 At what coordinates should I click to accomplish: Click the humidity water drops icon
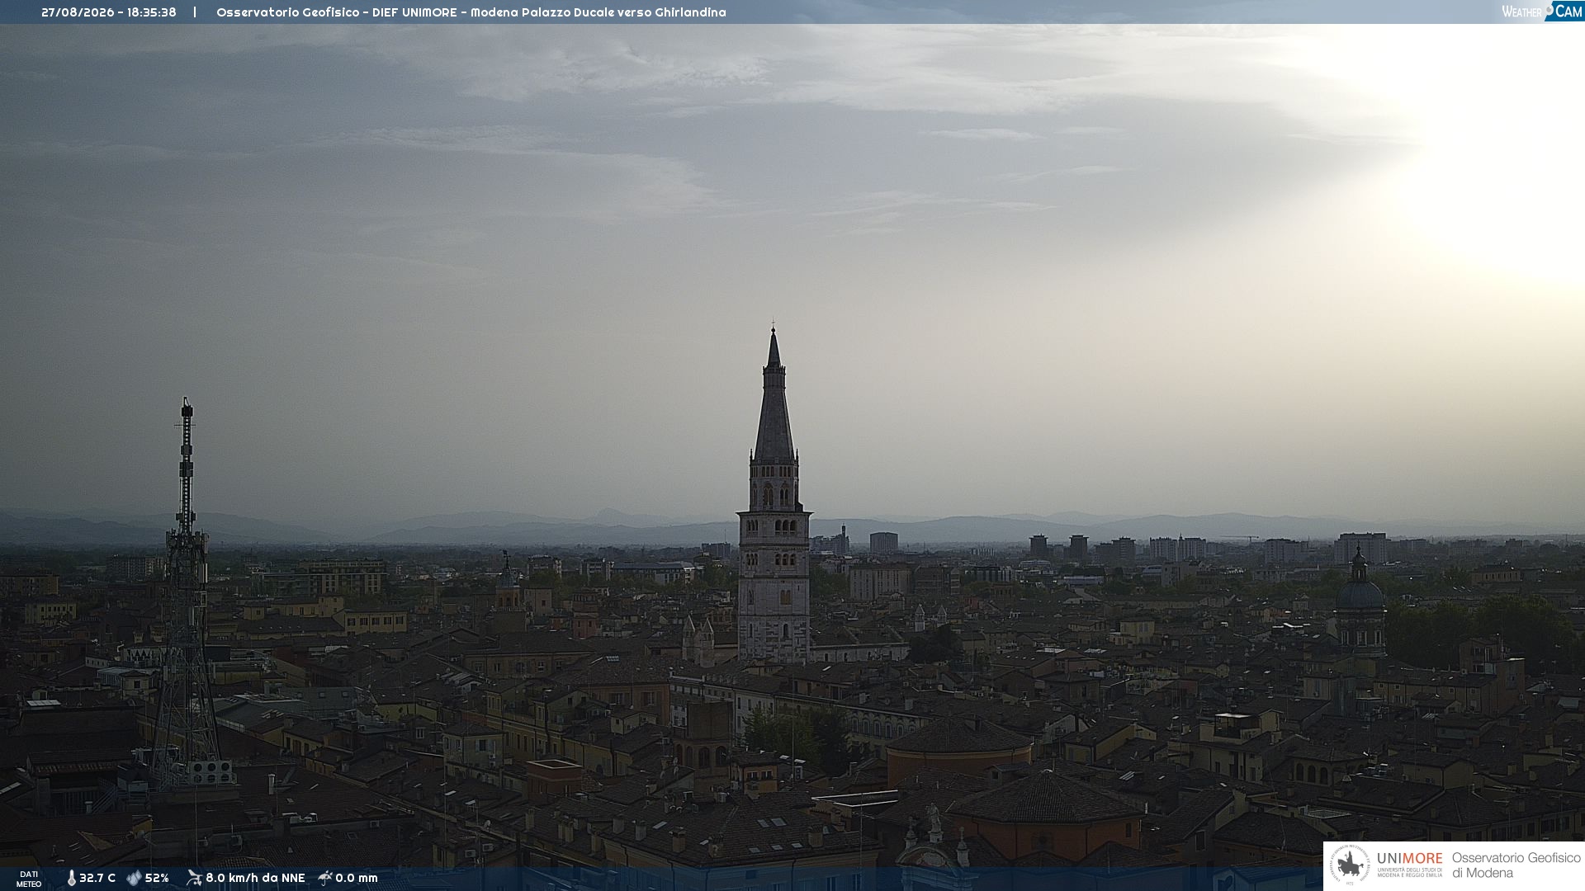point(135,878)
